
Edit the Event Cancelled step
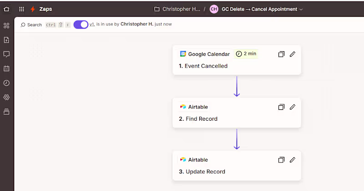click(293, 54)
